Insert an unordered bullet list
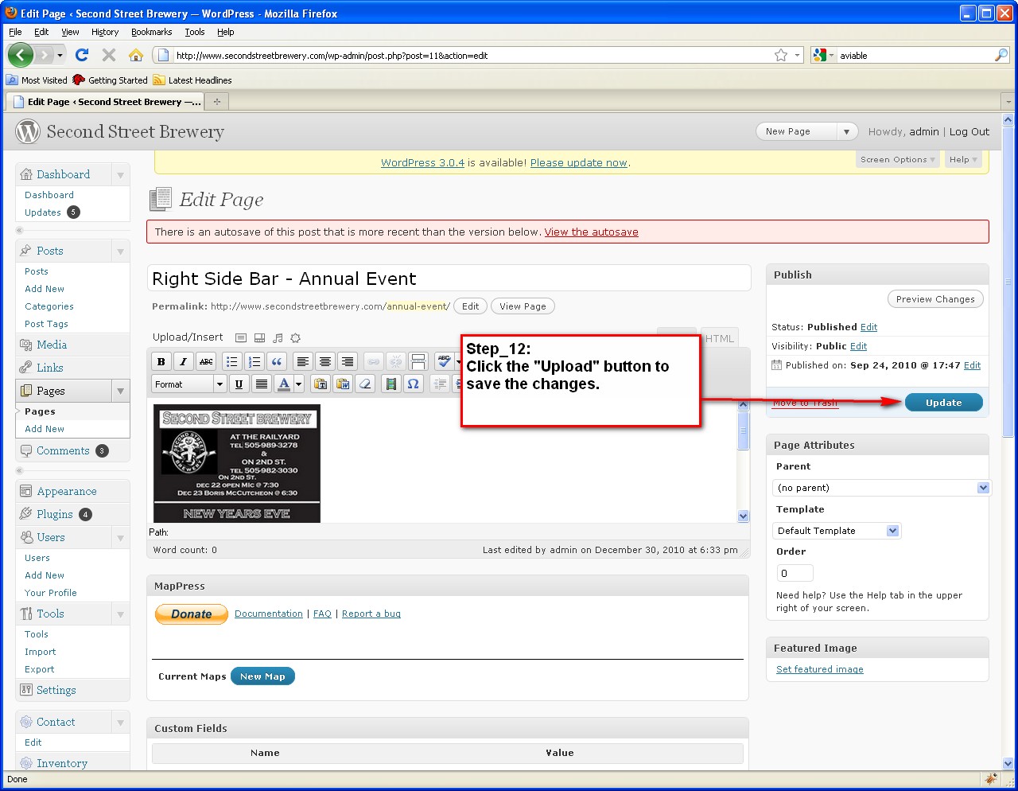The height and width of the screenshot is (791, 1018). [231, 361]
